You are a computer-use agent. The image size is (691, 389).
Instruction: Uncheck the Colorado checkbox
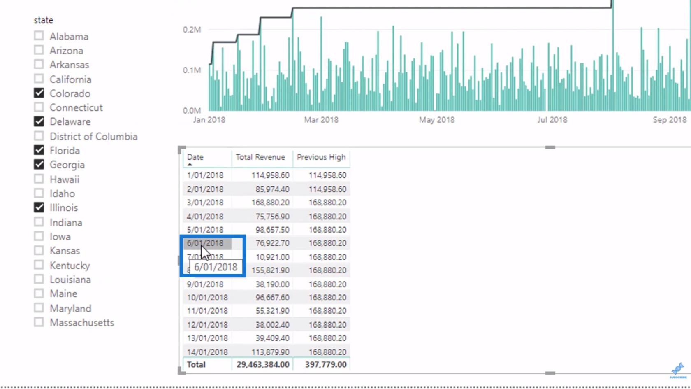point(39,93)
